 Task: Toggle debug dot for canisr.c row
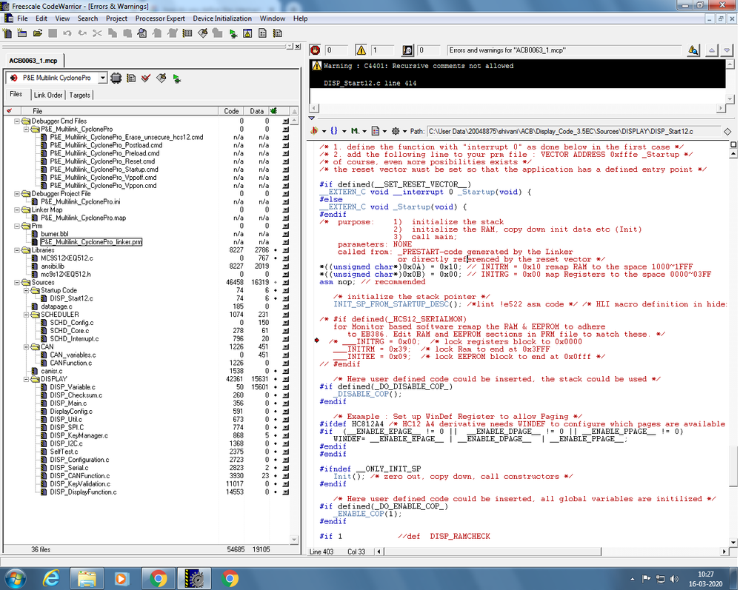pos(276,371)
